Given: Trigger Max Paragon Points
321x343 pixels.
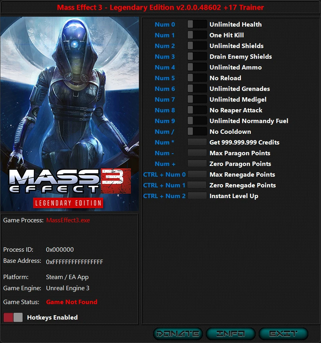Looking at the screenshot, I should coord(197,153).
